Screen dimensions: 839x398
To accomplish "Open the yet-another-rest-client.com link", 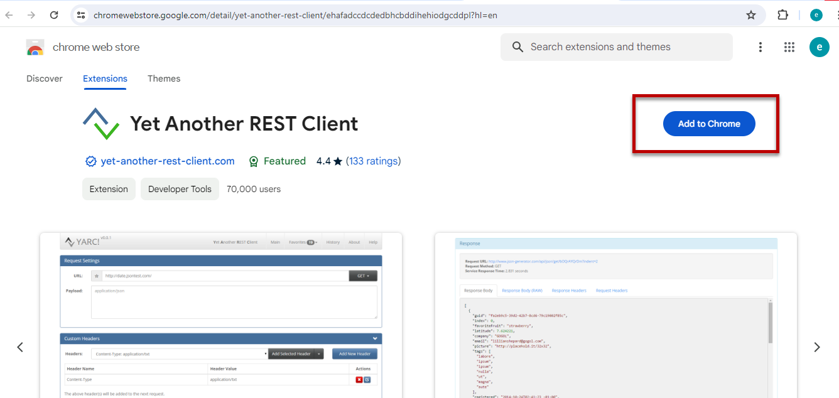I will click(x=167, y=161).
